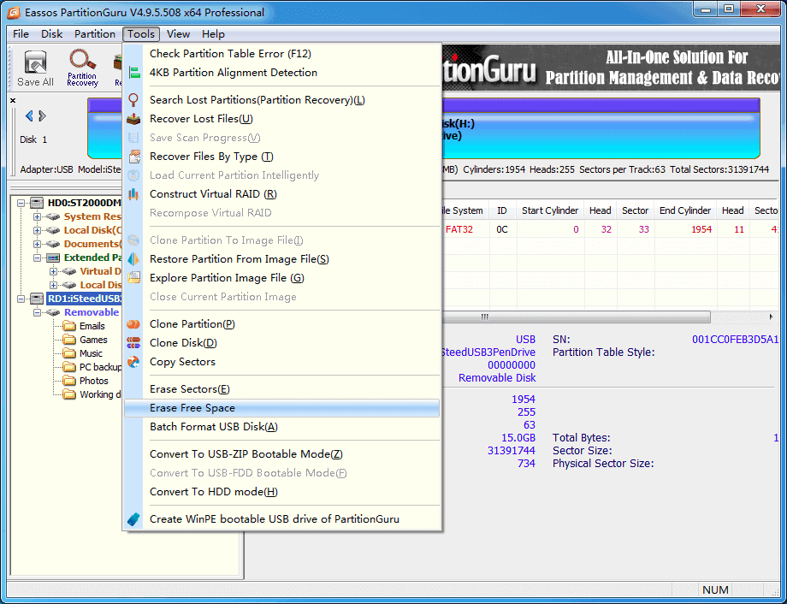
Task: Click the Photos folder icon
Action: pos(69,381)
